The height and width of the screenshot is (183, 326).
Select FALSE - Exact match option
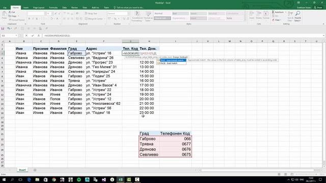click(x=172, y=63)
